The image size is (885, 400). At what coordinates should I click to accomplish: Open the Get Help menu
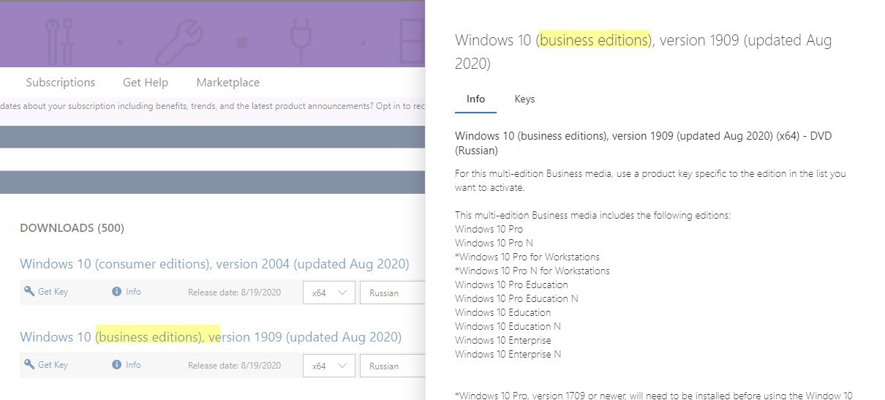(x=146, y=83)
